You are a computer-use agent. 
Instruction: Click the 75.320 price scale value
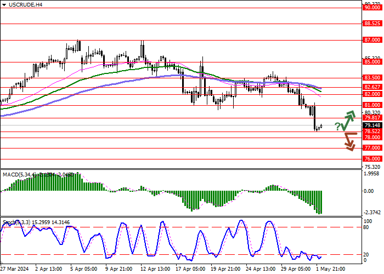coord(372,167)
